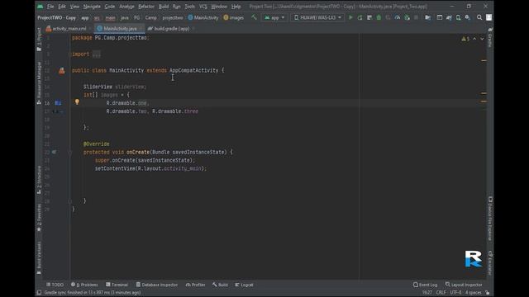Open the Gradle side panel

click(x=490, y=37)
